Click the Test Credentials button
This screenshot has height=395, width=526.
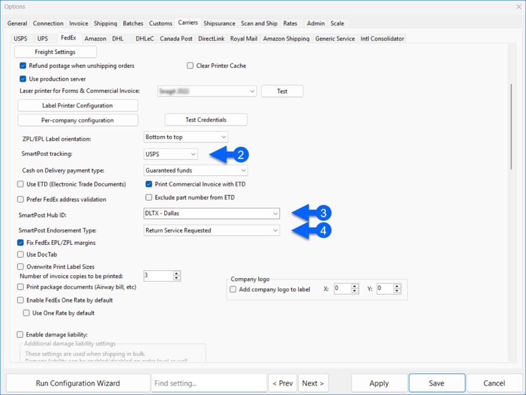coord(205,120)
